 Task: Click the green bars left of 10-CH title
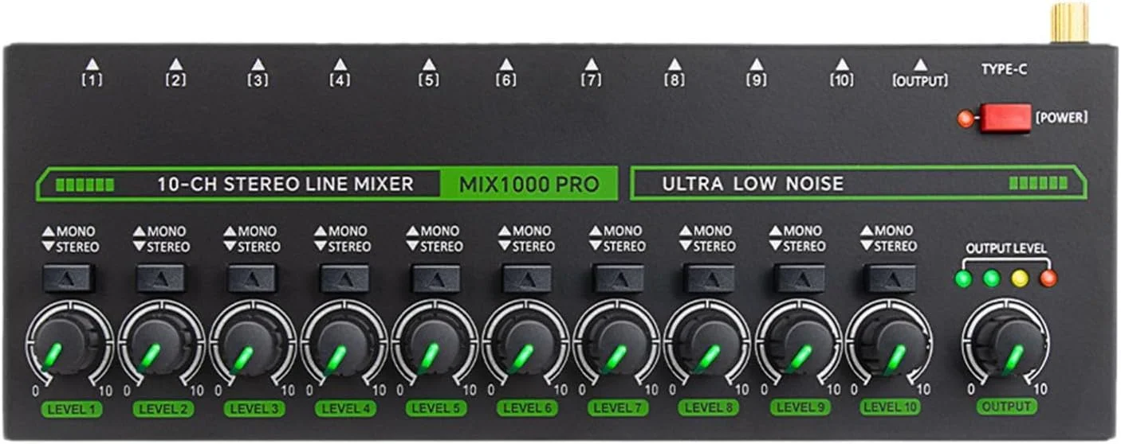coord(85,185)
